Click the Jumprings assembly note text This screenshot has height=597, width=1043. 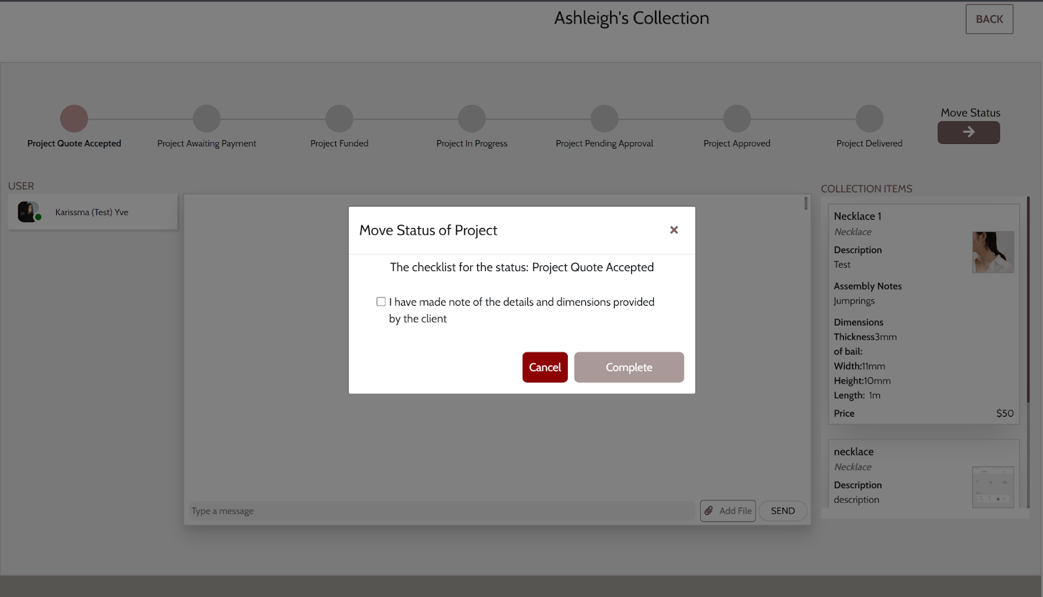tap(854, 301)
